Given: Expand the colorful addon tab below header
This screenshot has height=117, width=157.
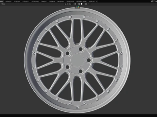Looking at the screenshot, I should tap(78, 7).
